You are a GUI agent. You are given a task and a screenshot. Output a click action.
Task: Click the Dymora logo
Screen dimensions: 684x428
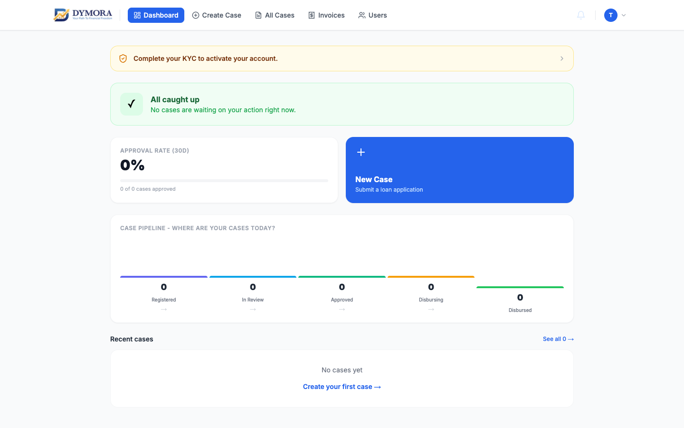point(83,15)
